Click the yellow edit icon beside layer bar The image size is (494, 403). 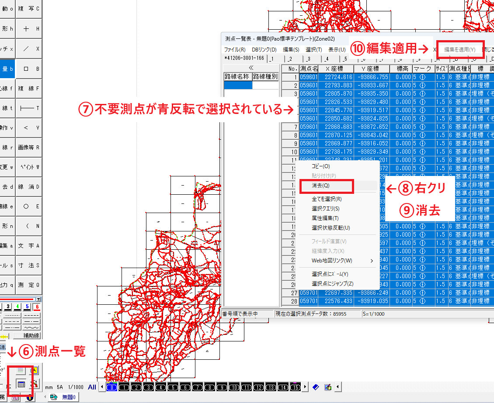point(327,387)
